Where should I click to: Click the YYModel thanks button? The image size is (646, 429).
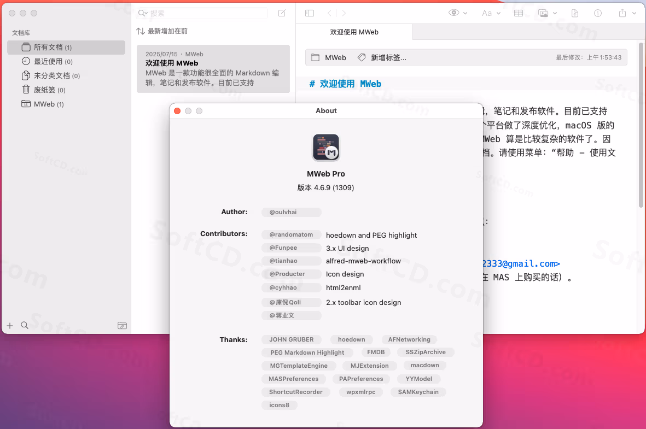point(418,379)
